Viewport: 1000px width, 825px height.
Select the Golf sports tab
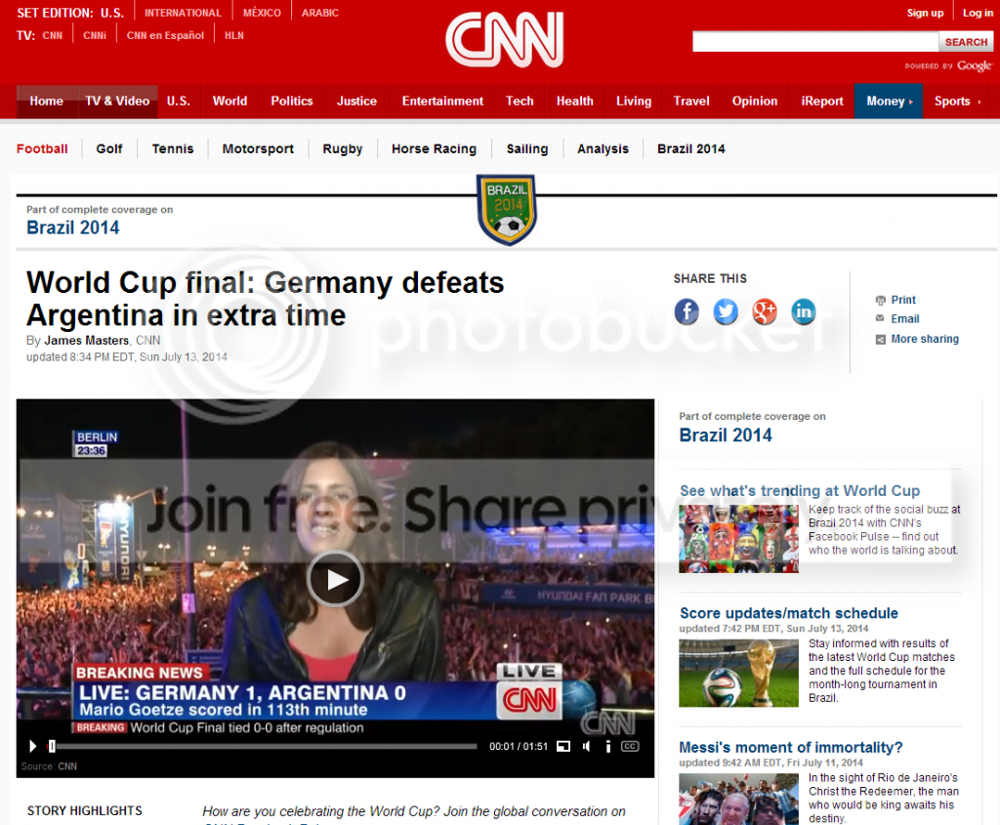click(109, 148)
